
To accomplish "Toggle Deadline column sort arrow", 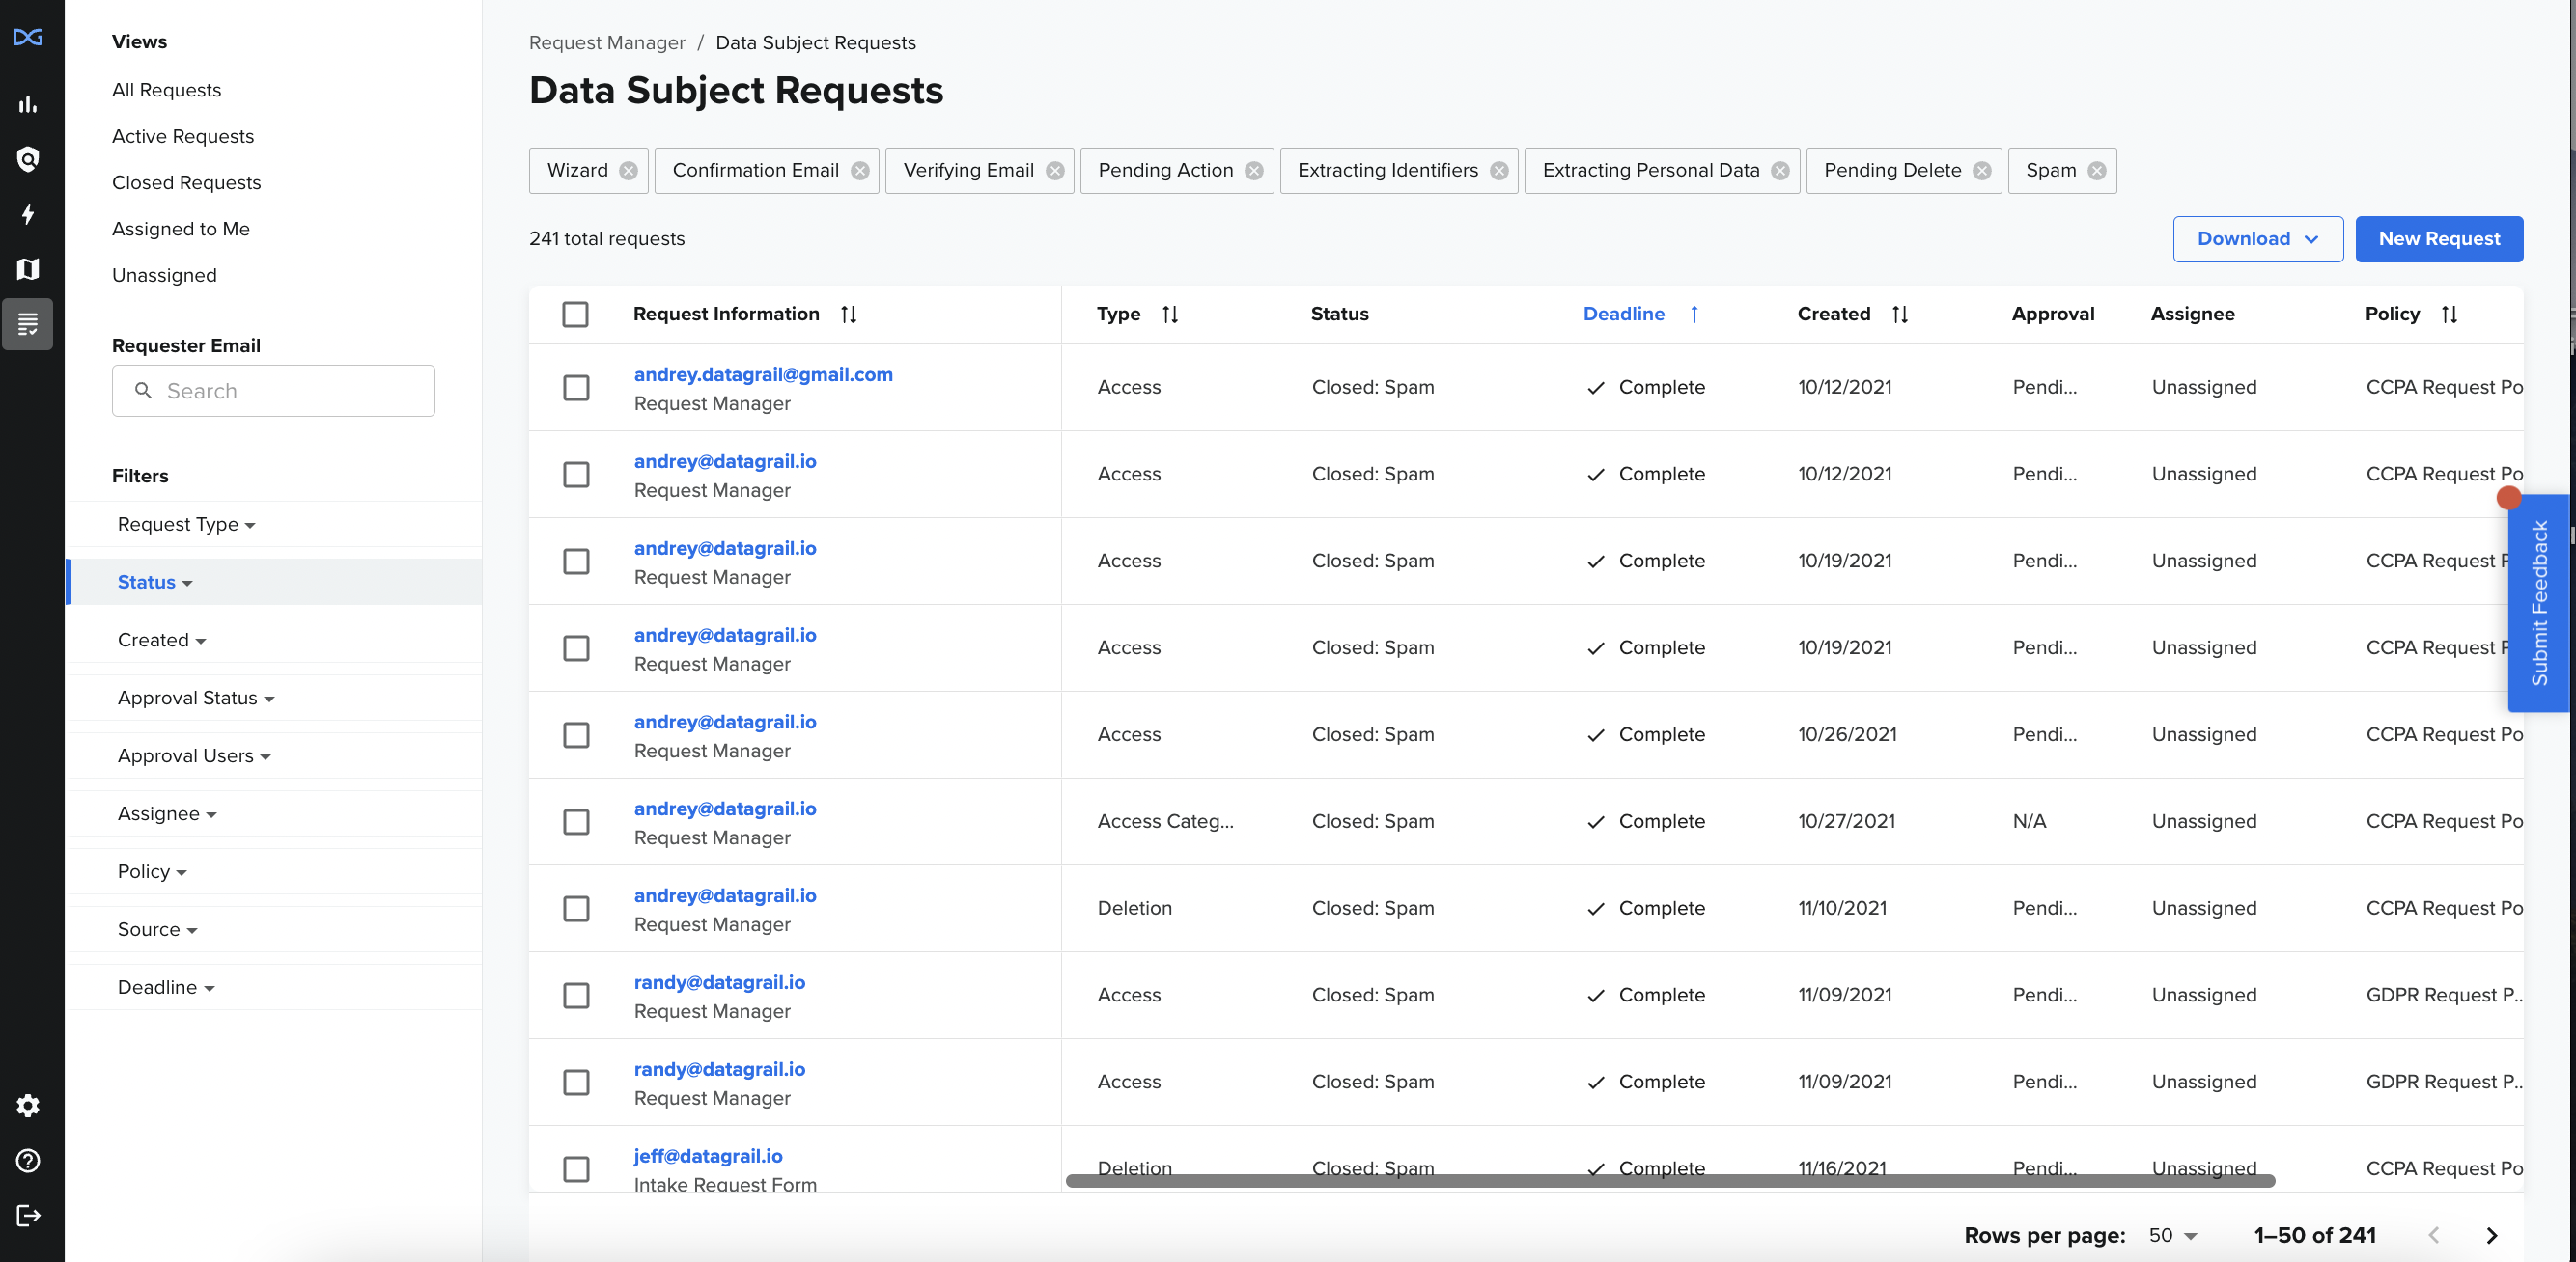I will coord(1694,315).
